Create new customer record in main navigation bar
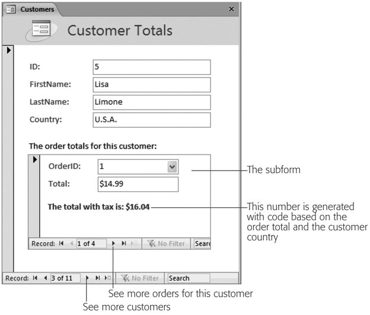 pyautogui.click(x=107, y=278)
